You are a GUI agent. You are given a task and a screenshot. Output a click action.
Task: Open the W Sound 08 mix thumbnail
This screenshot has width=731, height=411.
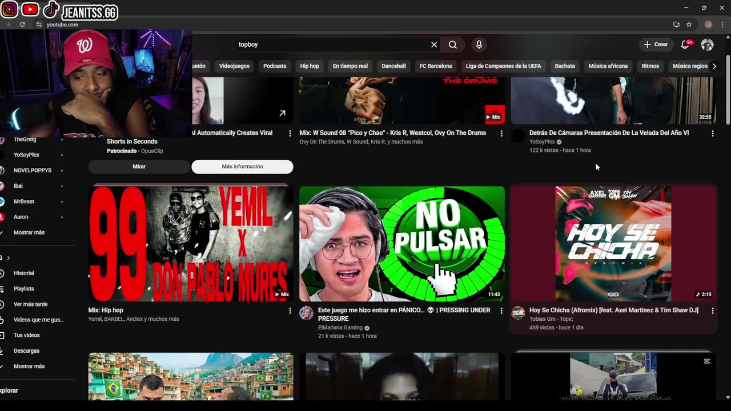tap(402, 100)
